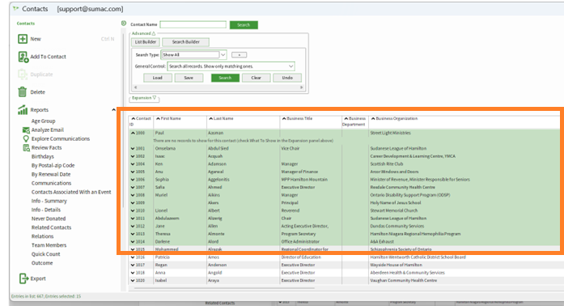The height and width of the screenshot is (306, 564).
Task: Expand the Expansion panel
Action: click(144, 98)
